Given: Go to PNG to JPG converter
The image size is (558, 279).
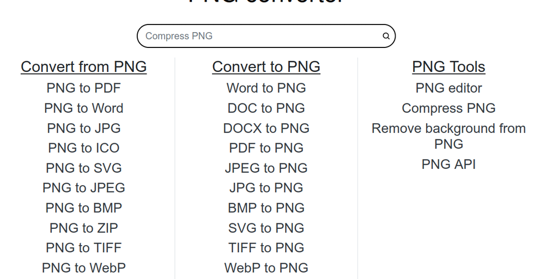Looking at the screenshot, I should (x=83, y=129).
